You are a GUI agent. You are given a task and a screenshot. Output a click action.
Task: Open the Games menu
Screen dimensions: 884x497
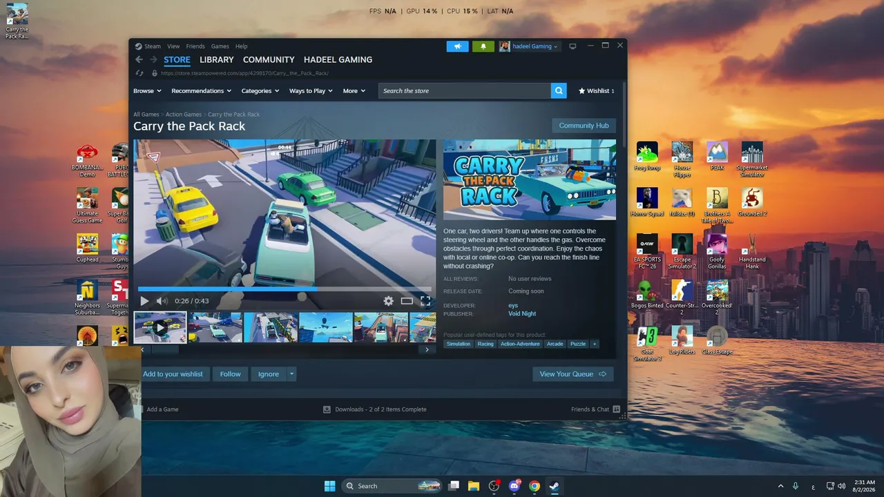(x=220, y=46)
